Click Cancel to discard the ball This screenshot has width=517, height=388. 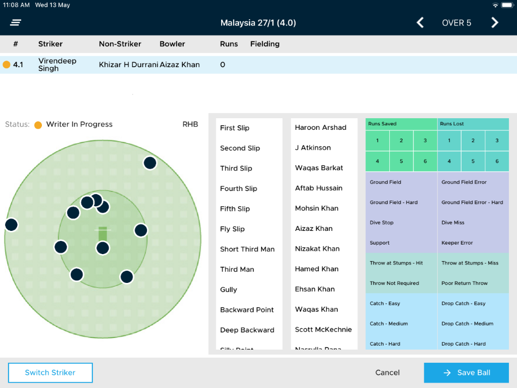coord(387,373)
